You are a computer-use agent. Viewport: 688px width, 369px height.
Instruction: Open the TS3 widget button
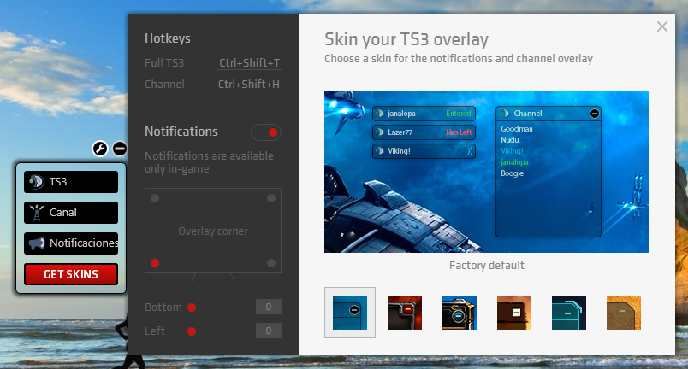tap(71, 182)
